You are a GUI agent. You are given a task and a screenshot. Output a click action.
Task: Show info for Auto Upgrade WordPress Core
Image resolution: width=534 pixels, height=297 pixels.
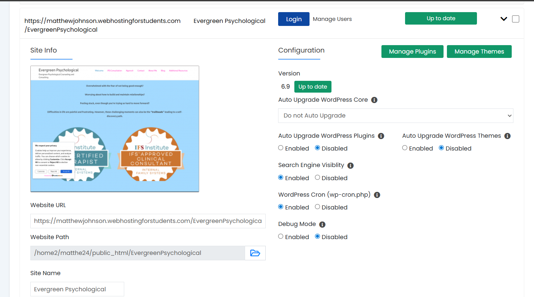click(x=374, y=100)
